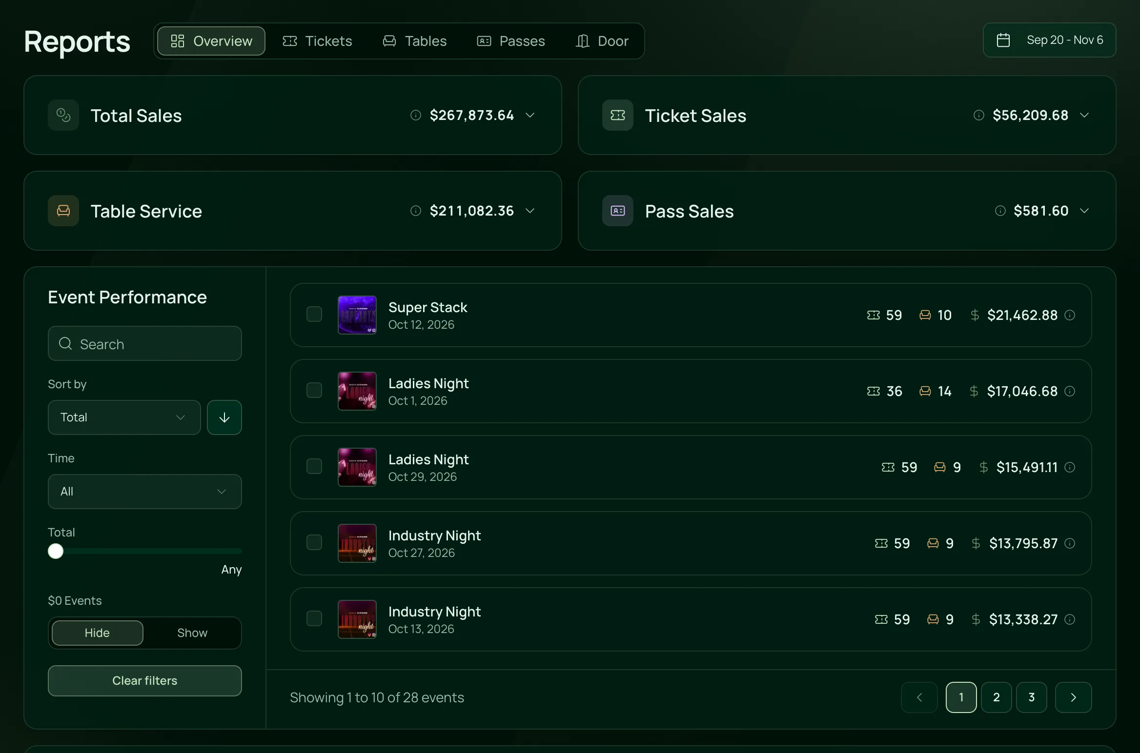Screen dimensions: 1140x753
Task: Click info icon next to $21,462.88
Action: pos(1070,315)
